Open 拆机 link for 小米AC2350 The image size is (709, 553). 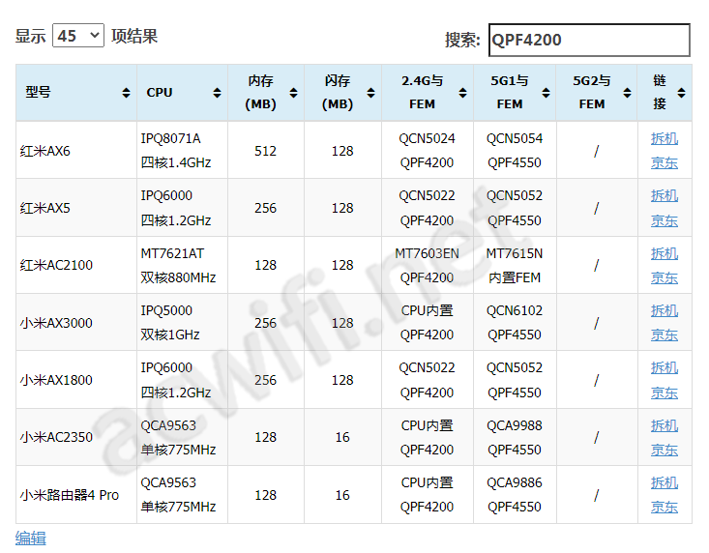point(665,425)
